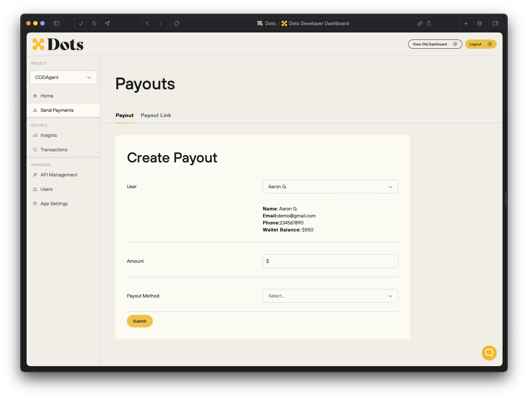
Task: Click the Send Payments paper plane icon
Action: pyautogui.click(x=35, y=110)
